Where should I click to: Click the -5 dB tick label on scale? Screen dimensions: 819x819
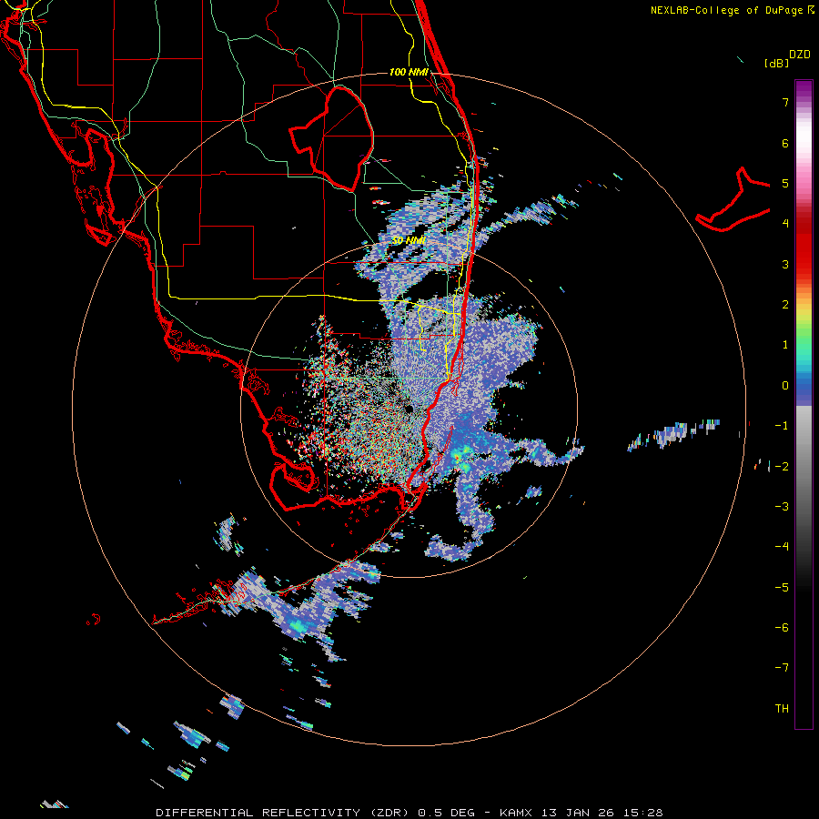point(782,587)
